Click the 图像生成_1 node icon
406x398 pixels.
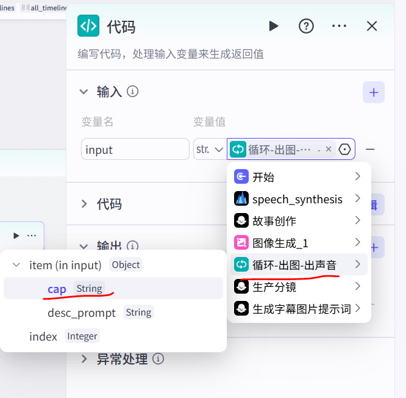(x=241, y=243)
